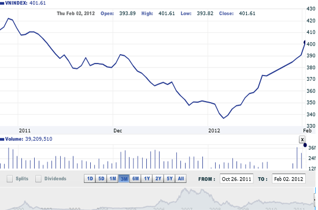Show the 1Y chart range

click(x=147, y=179)
